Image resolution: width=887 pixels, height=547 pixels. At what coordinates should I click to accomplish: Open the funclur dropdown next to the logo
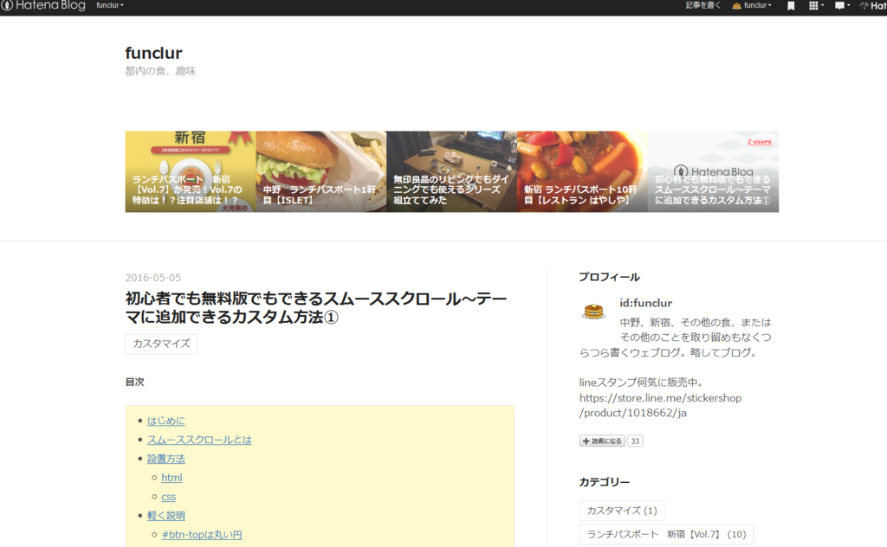[110, 6]
